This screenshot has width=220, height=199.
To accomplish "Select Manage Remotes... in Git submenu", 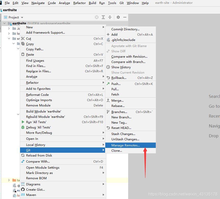I will tap(130, 145).
